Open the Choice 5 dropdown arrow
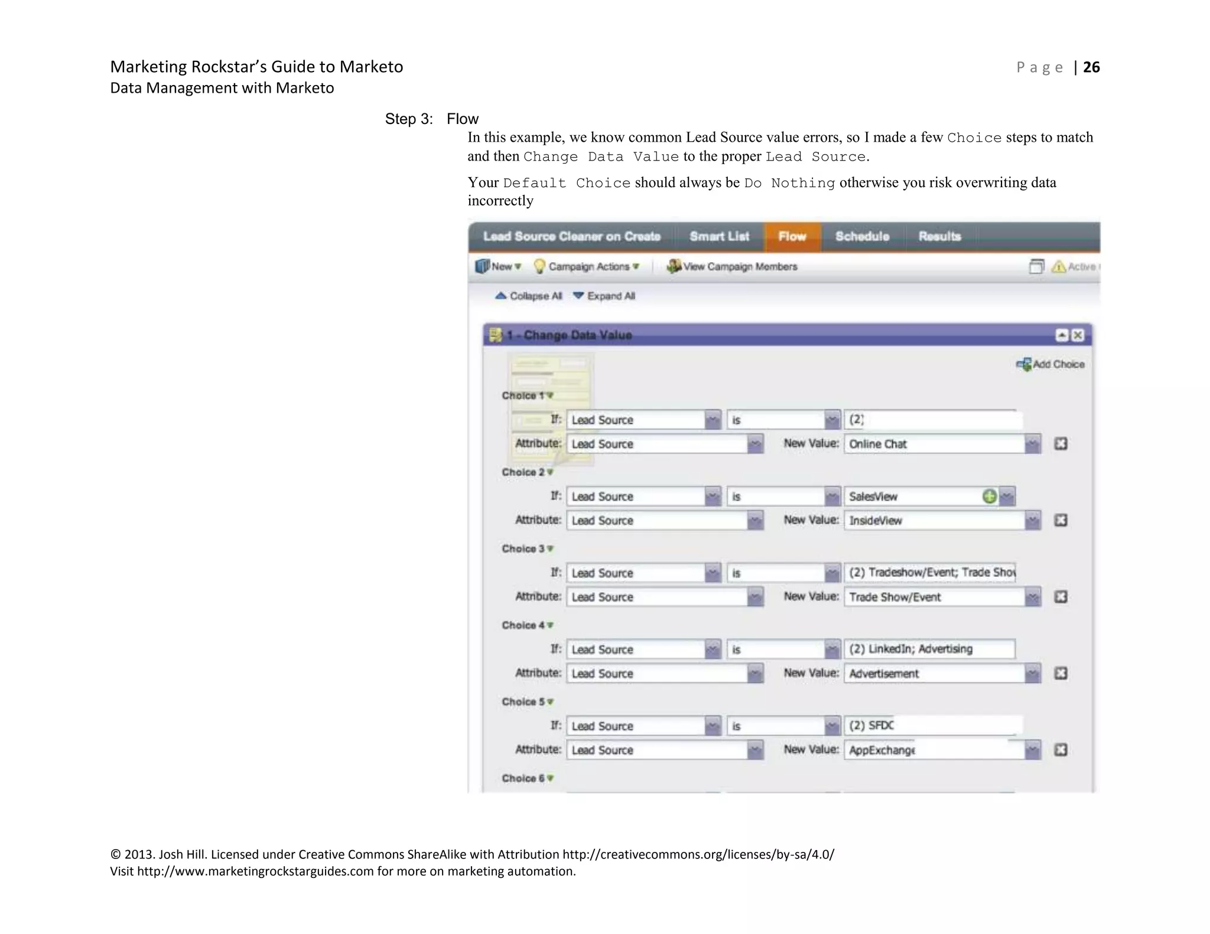This screenshot has height=934, width=1210. (x=550, y=702)
